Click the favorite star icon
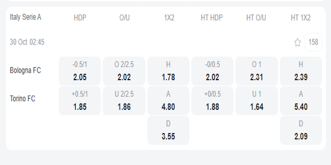This screenshot has width=331, height=165. click(297, 42)
